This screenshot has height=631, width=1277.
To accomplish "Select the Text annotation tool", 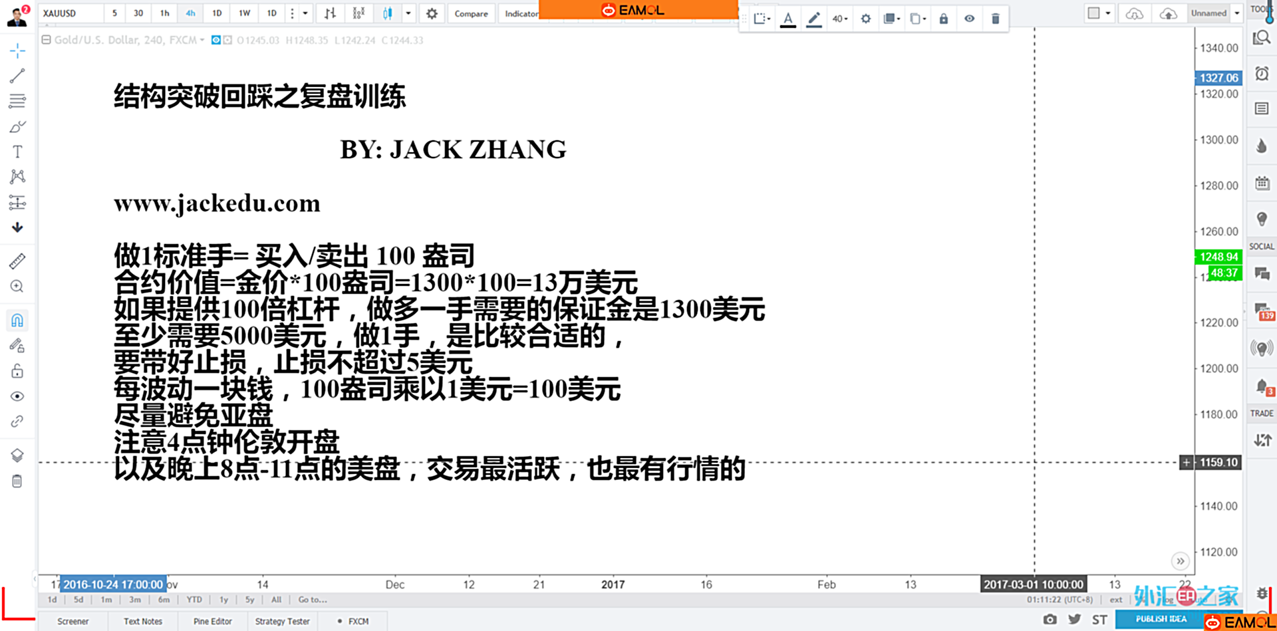I will (17, 152).
